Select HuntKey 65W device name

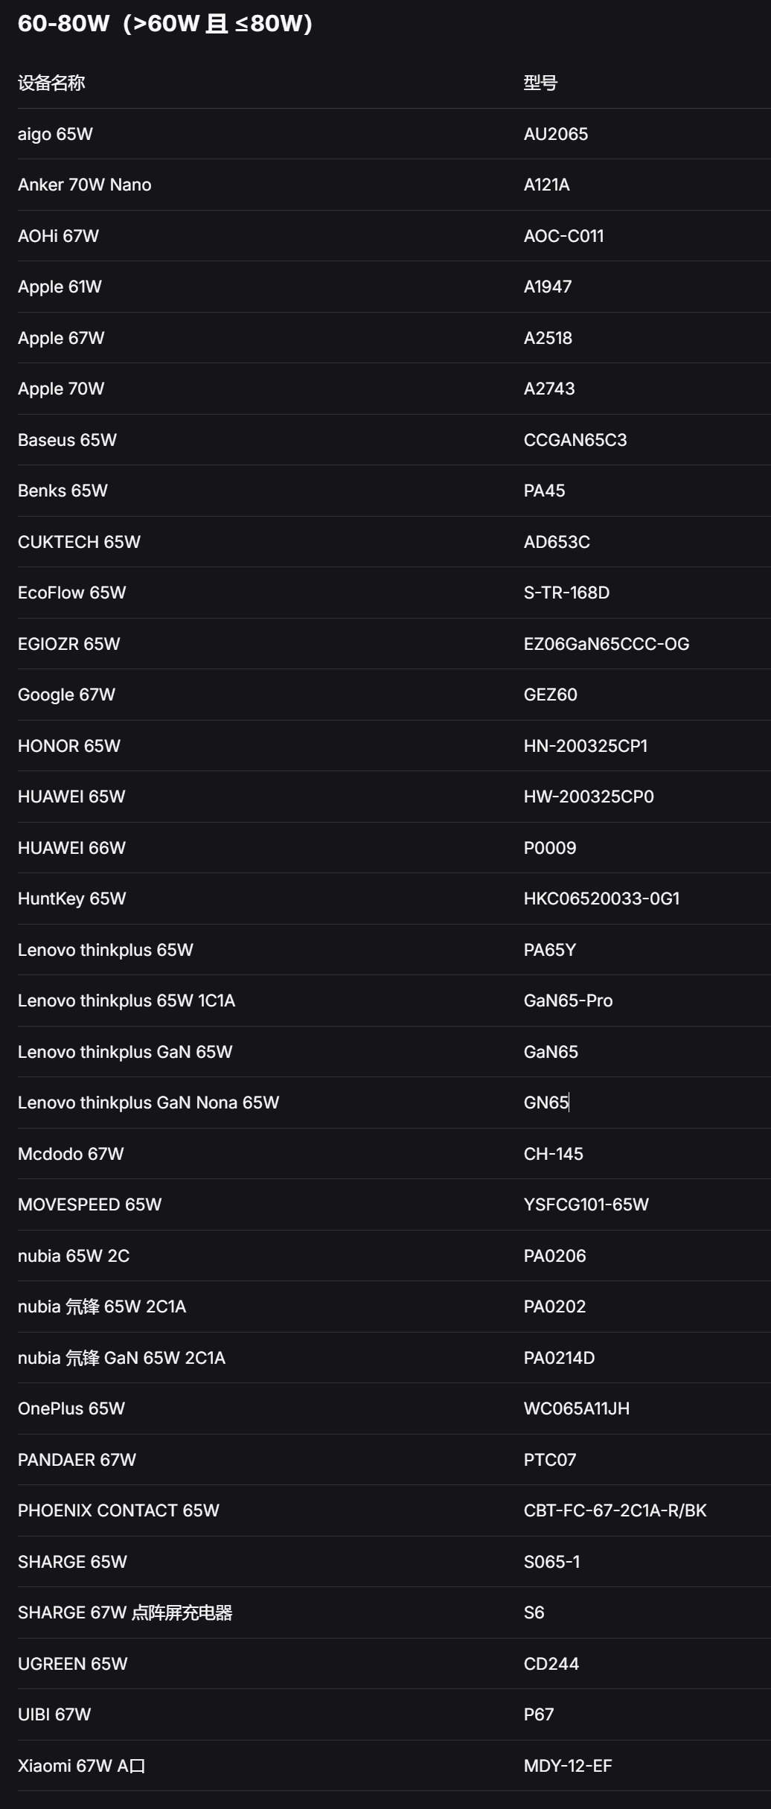[71, 899]
